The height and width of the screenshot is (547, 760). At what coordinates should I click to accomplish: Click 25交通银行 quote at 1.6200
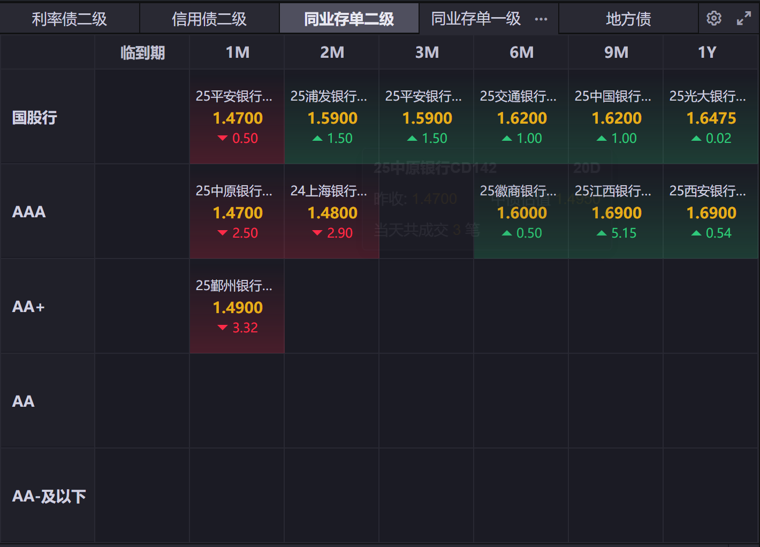click(521, 117)
